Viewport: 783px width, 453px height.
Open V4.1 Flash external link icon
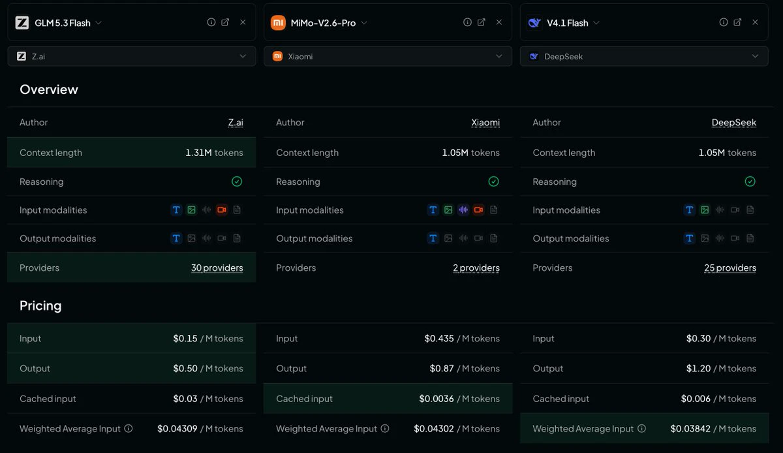(737, 22)
